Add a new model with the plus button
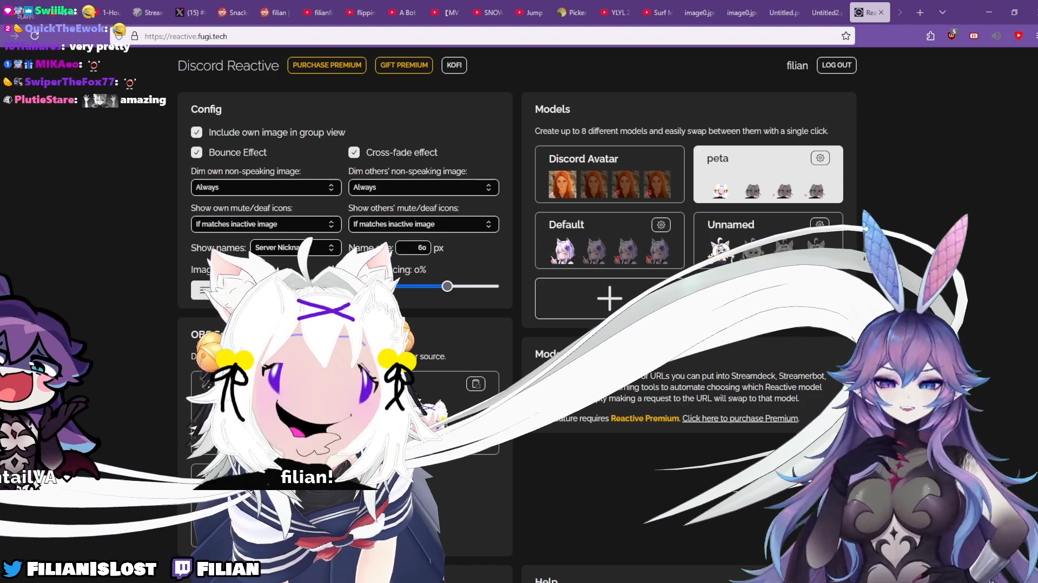Screen dimensions: 1038x583 (610, 298)
